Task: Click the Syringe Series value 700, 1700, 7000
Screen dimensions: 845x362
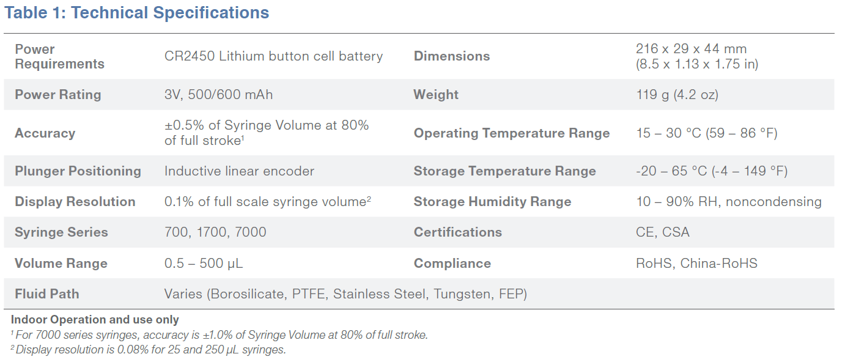Action: coord(215,232)
